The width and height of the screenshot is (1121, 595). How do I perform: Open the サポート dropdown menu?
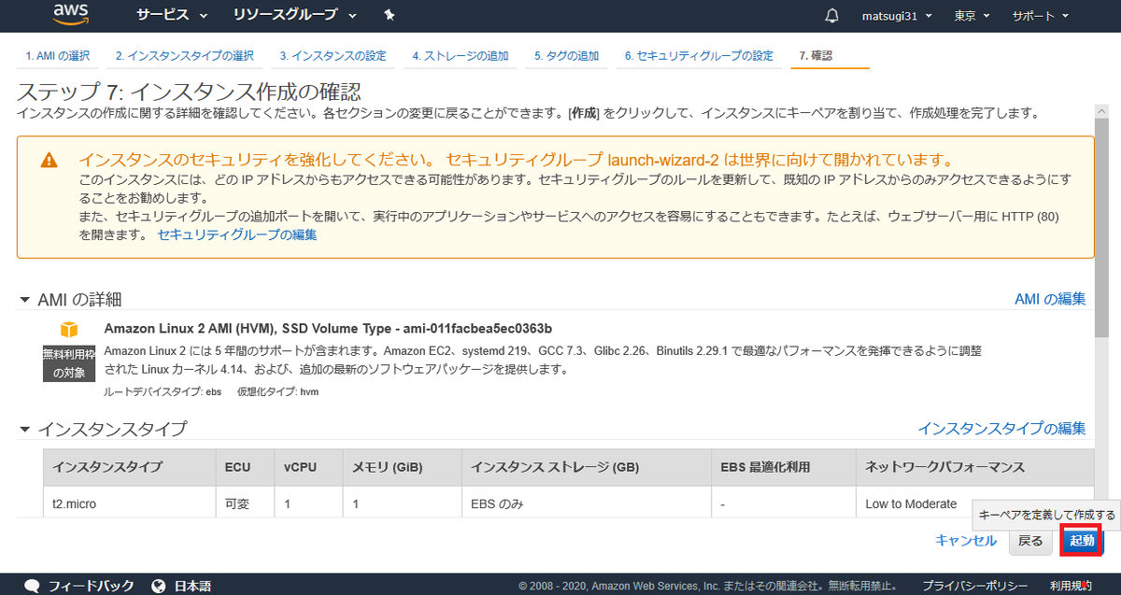[1040, 16]
